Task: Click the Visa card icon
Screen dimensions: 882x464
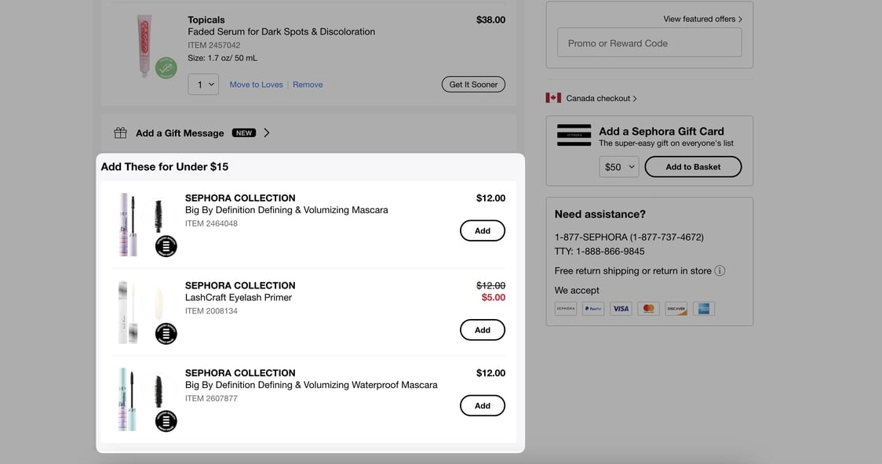Action: (x=621, y=309)
